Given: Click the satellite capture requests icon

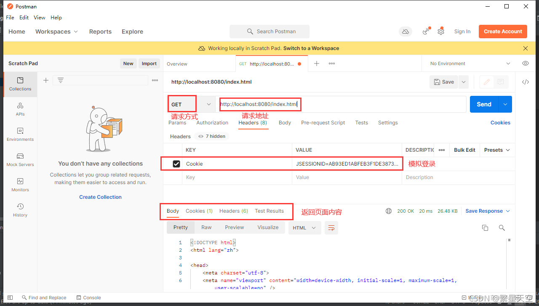Looking at the screenshot, I should pos(426,32).
